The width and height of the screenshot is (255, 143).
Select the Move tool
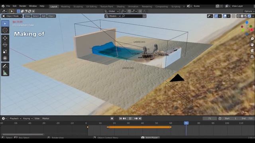pyautogui.click(x=5, y=38)
